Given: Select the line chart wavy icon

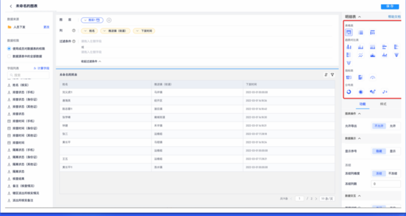Looking at the screenshot, I should point(361,55).
